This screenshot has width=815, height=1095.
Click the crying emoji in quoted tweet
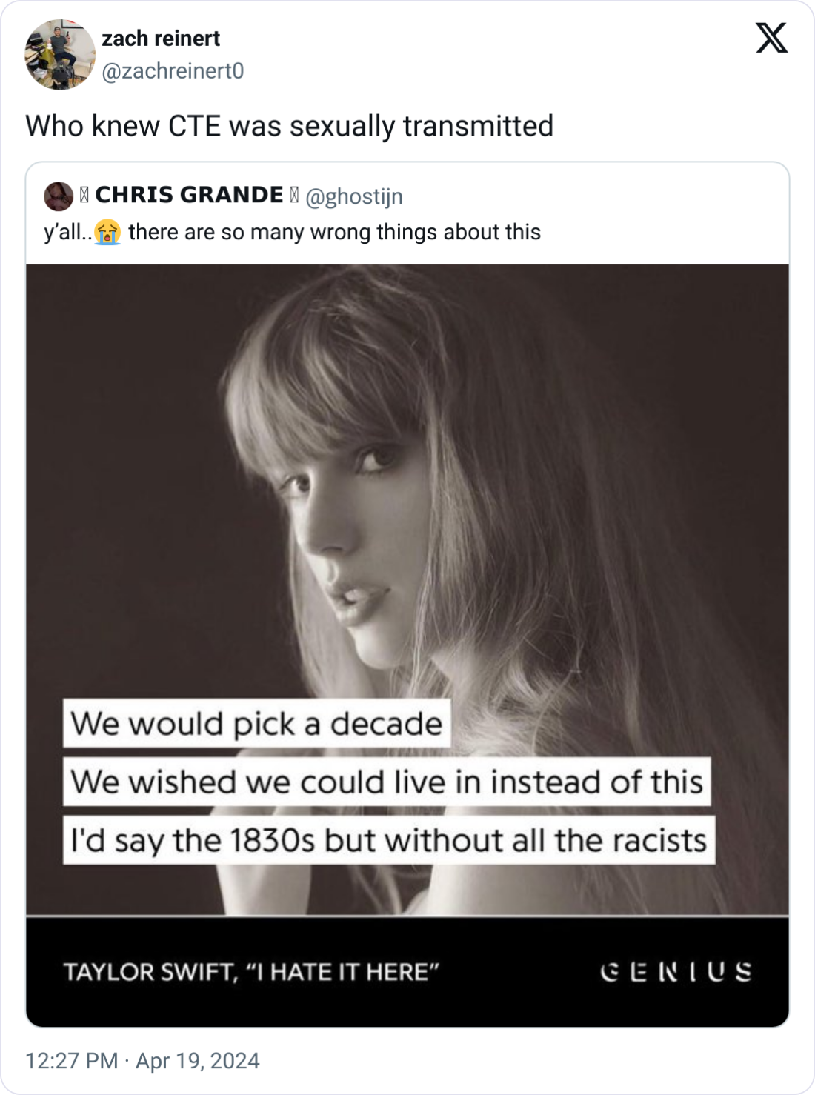108,233
